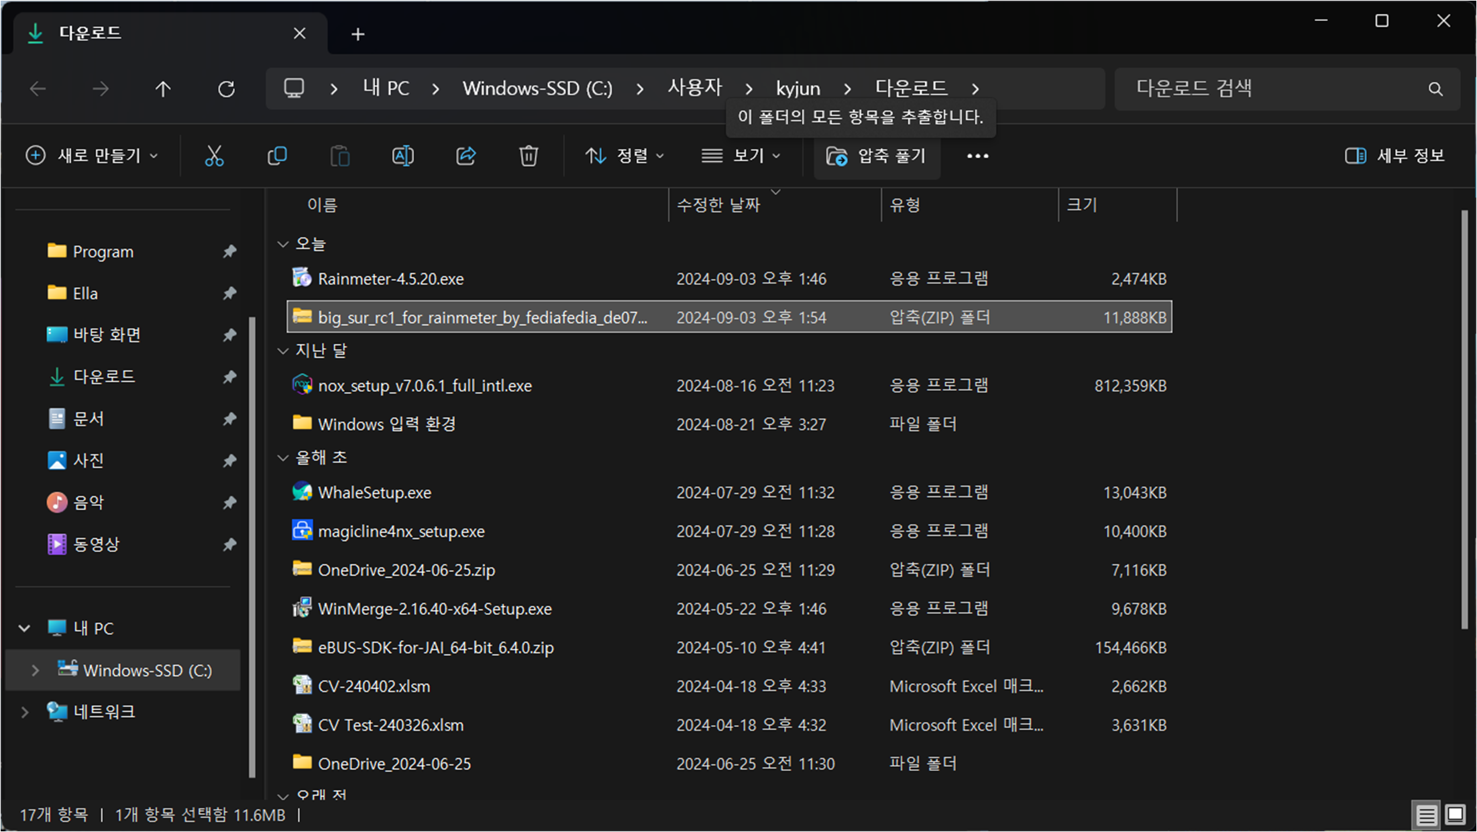1477x832 pixels.
Task: Click the search magnifier icon
Action: (x=1435, y=88)
